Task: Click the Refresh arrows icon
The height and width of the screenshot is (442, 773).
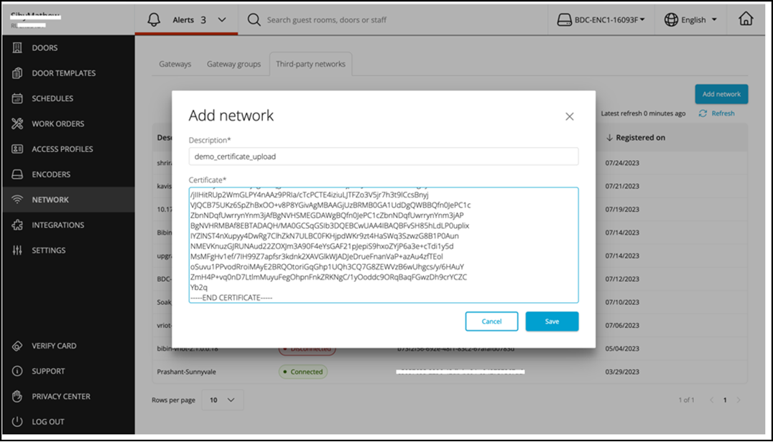Action: coord(703,113)
